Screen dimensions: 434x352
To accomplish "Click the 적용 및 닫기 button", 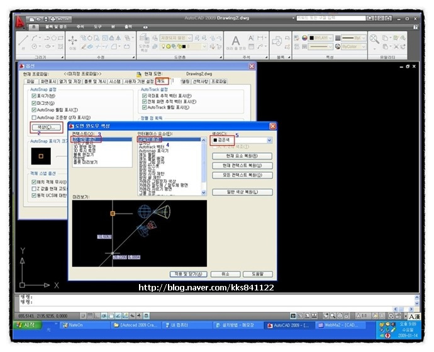I will [x=189, y=274].
